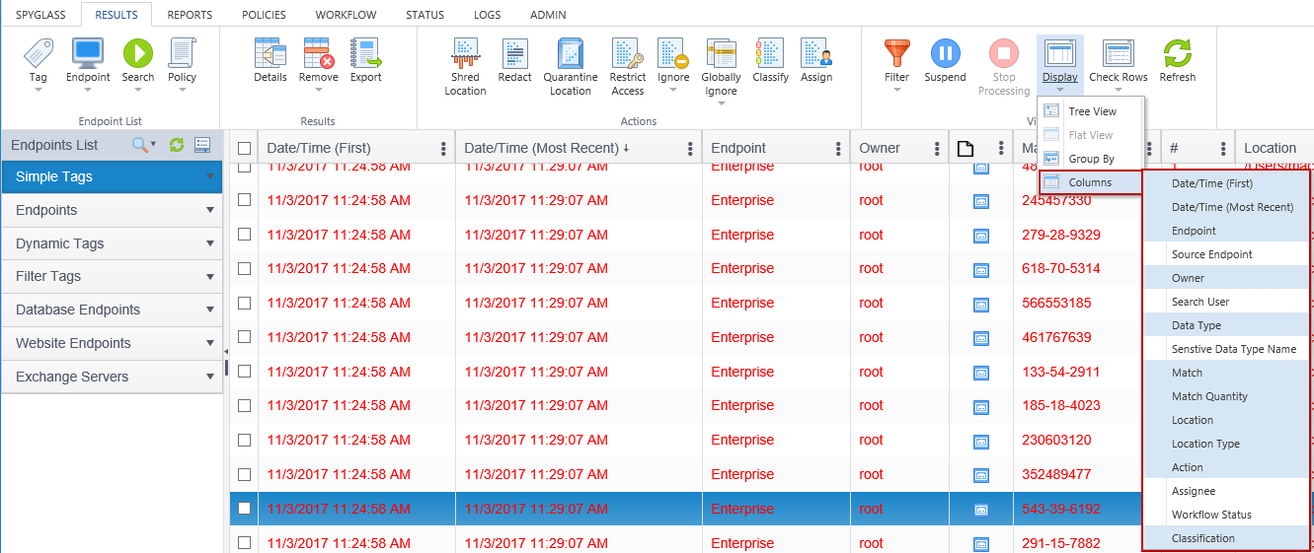Screen dimensions: 1314x553
Task: Click the Shred Location icon
Action: [465, 53]
